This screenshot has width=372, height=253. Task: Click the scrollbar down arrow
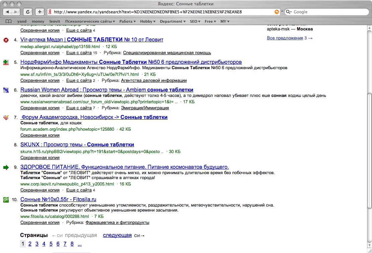(369, 245)
